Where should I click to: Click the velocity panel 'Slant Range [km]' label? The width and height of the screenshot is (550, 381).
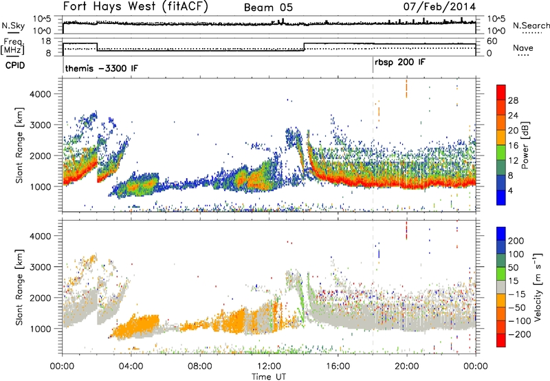(19, 287)
